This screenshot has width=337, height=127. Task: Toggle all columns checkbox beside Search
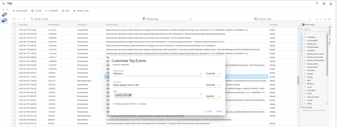302,29
